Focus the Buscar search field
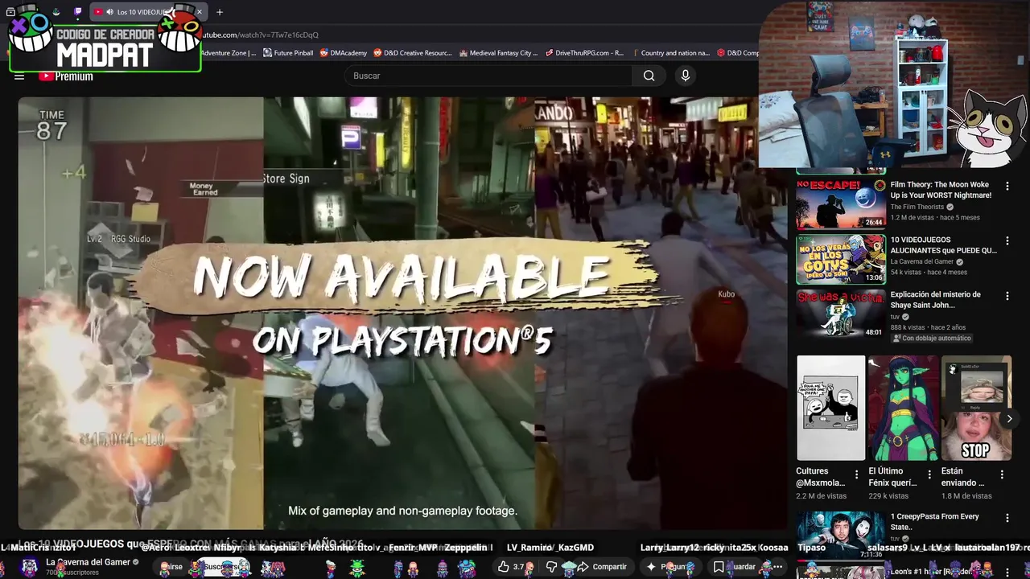The height and width of the screenshot is (579, 1030). (488, 76)
